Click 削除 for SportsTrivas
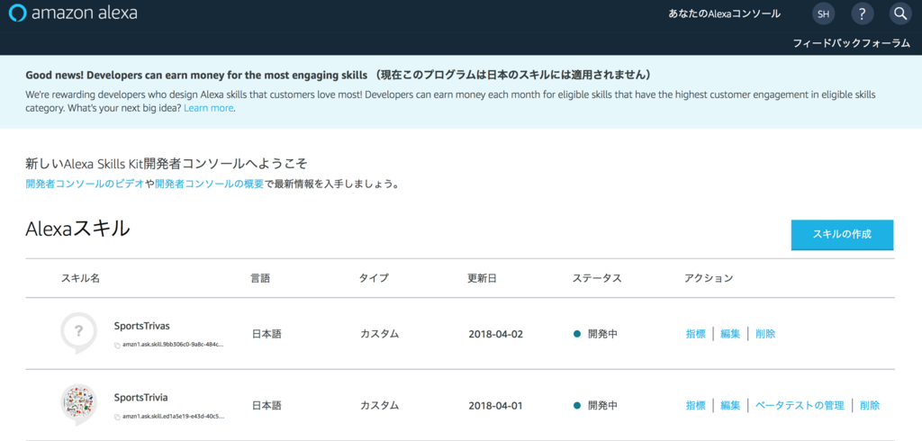 [x=765, y=334]
